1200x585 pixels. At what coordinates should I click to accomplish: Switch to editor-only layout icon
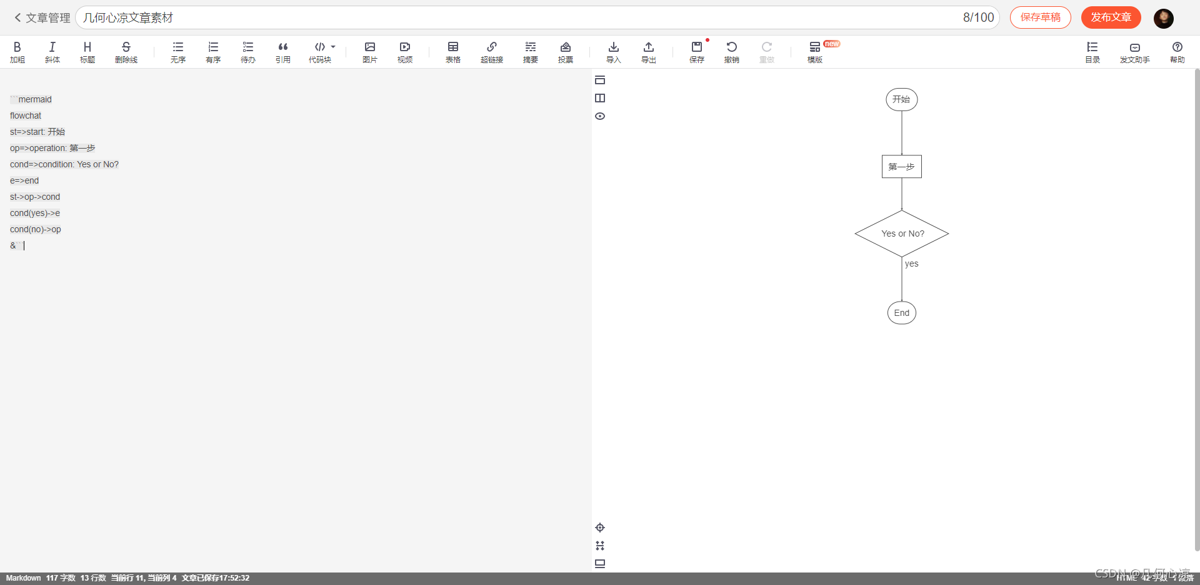tap(600, 80)
